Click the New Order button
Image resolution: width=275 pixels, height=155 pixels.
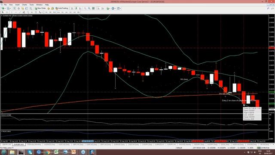coord(40,8)
